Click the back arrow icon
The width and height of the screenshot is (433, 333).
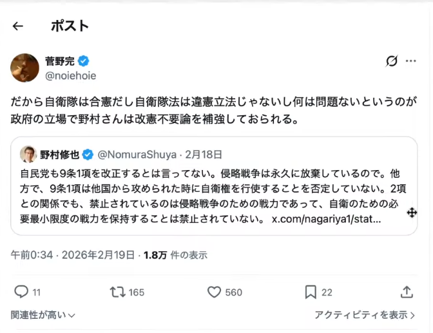[x=18, y=26]
